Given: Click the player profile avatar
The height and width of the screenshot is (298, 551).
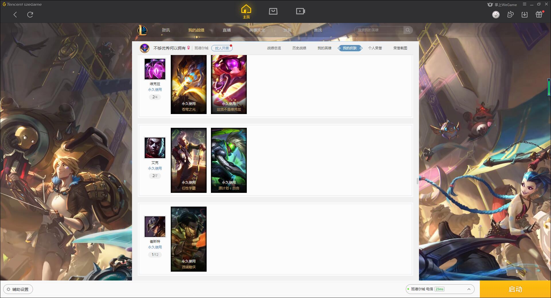Looking at the screenshot, I should point(145,48).
